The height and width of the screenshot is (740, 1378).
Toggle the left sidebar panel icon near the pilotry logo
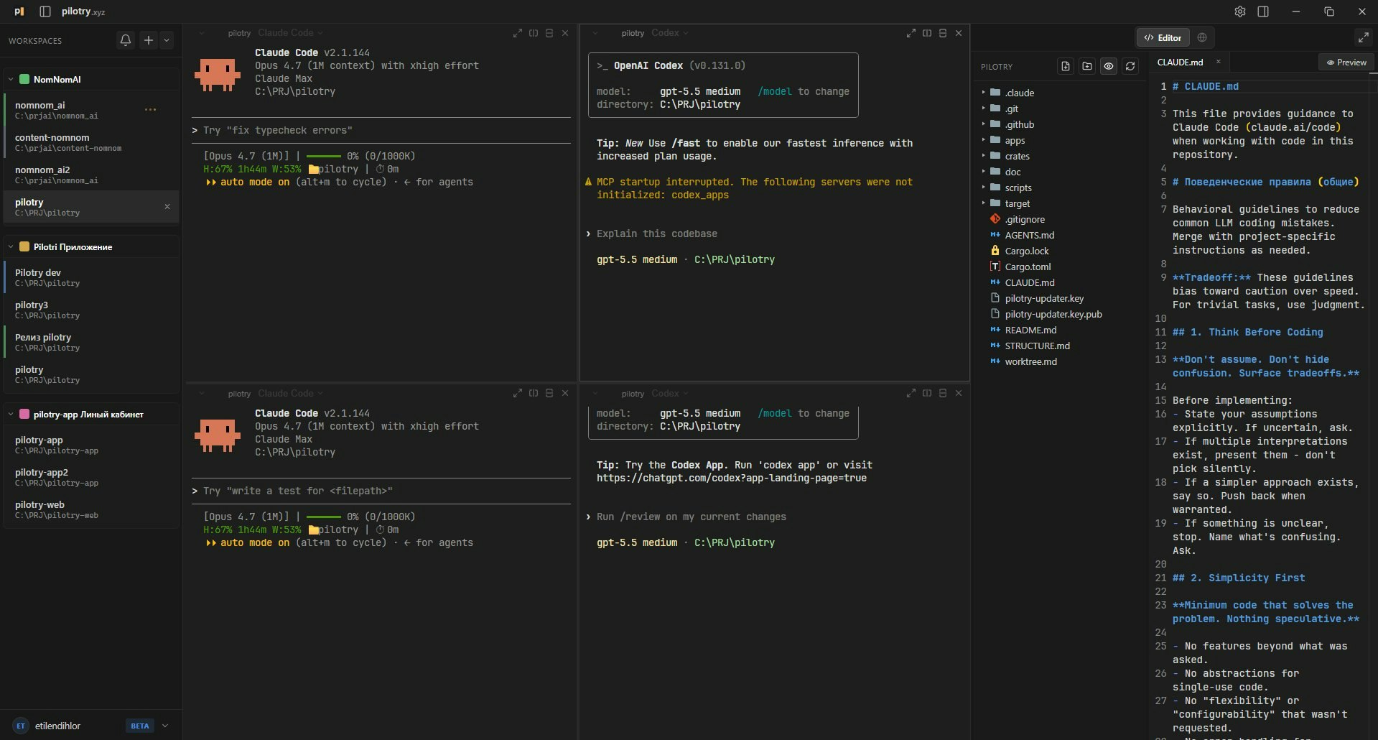click(x=45, y=11)
